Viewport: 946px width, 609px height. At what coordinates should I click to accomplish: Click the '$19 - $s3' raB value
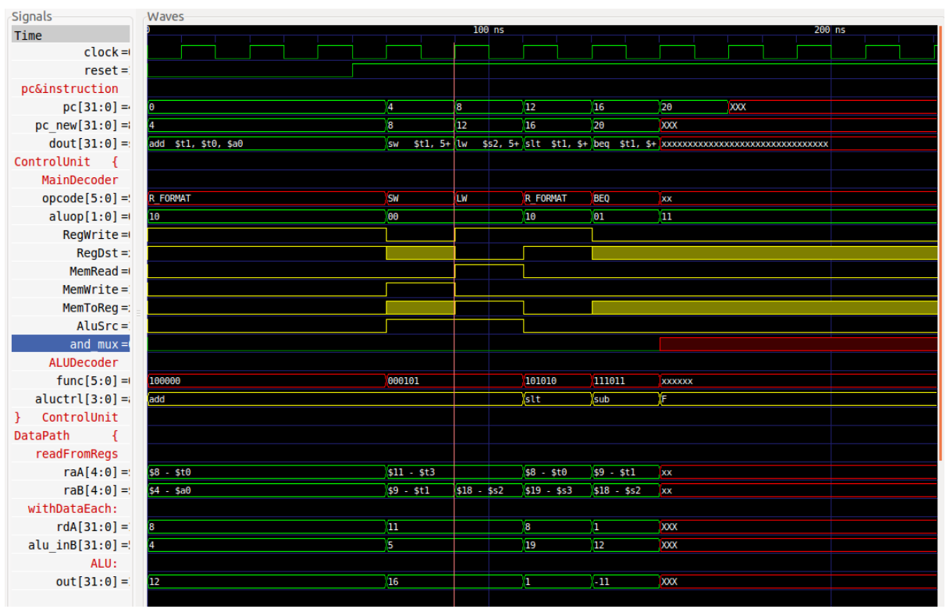(x=550, y=490)
